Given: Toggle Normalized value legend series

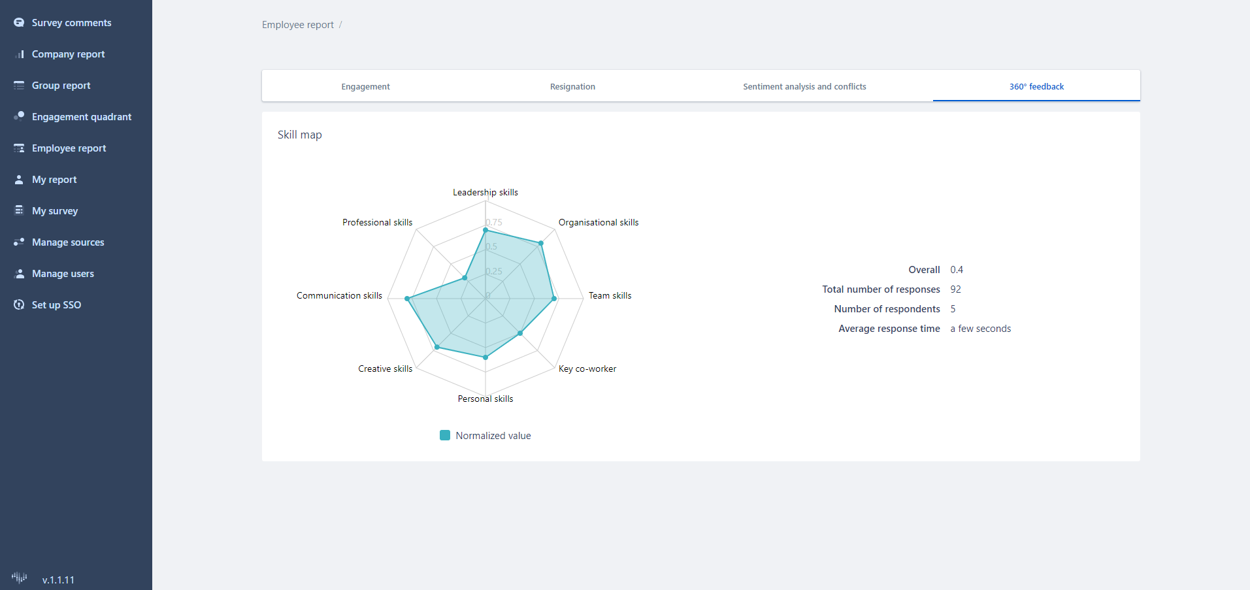Looking at the screenshot, I should pyautogui.click(x=493, y=436).
